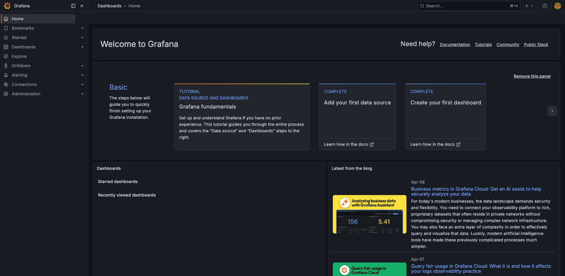Open the new item (+) dropdown

point(529,6)
